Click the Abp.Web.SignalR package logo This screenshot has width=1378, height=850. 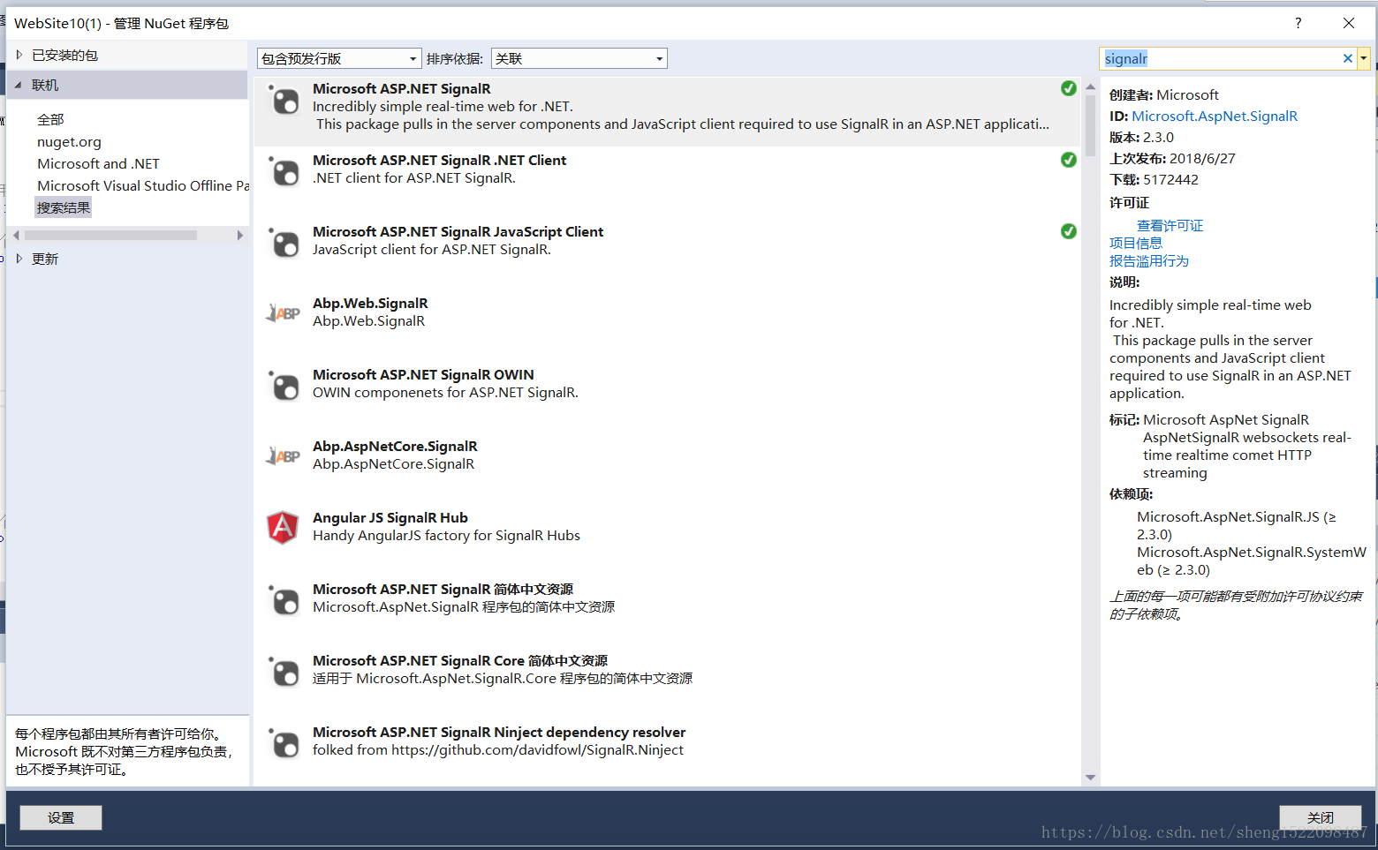coord(284,313)
